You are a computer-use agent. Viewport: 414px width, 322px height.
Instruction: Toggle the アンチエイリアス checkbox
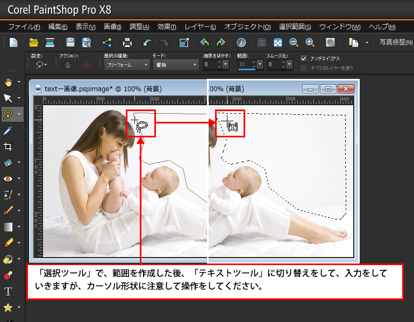click(x=304, y=58)
